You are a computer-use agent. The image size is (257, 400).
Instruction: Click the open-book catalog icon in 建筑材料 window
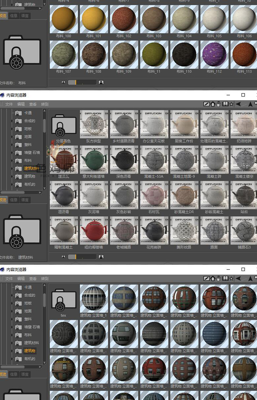225,104
